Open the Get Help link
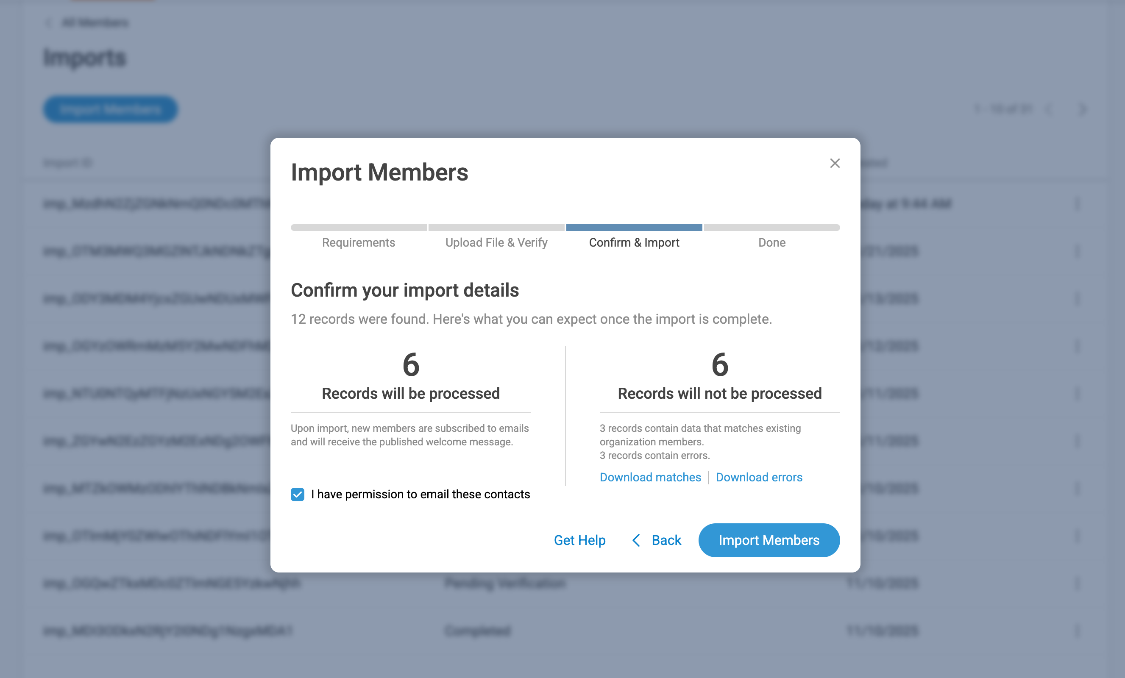1125x678 pixels. (x=579, y=540)
